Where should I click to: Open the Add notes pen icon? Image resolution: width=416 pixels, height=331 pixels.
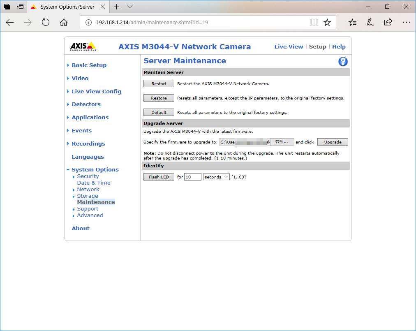(x=370, y=22)
